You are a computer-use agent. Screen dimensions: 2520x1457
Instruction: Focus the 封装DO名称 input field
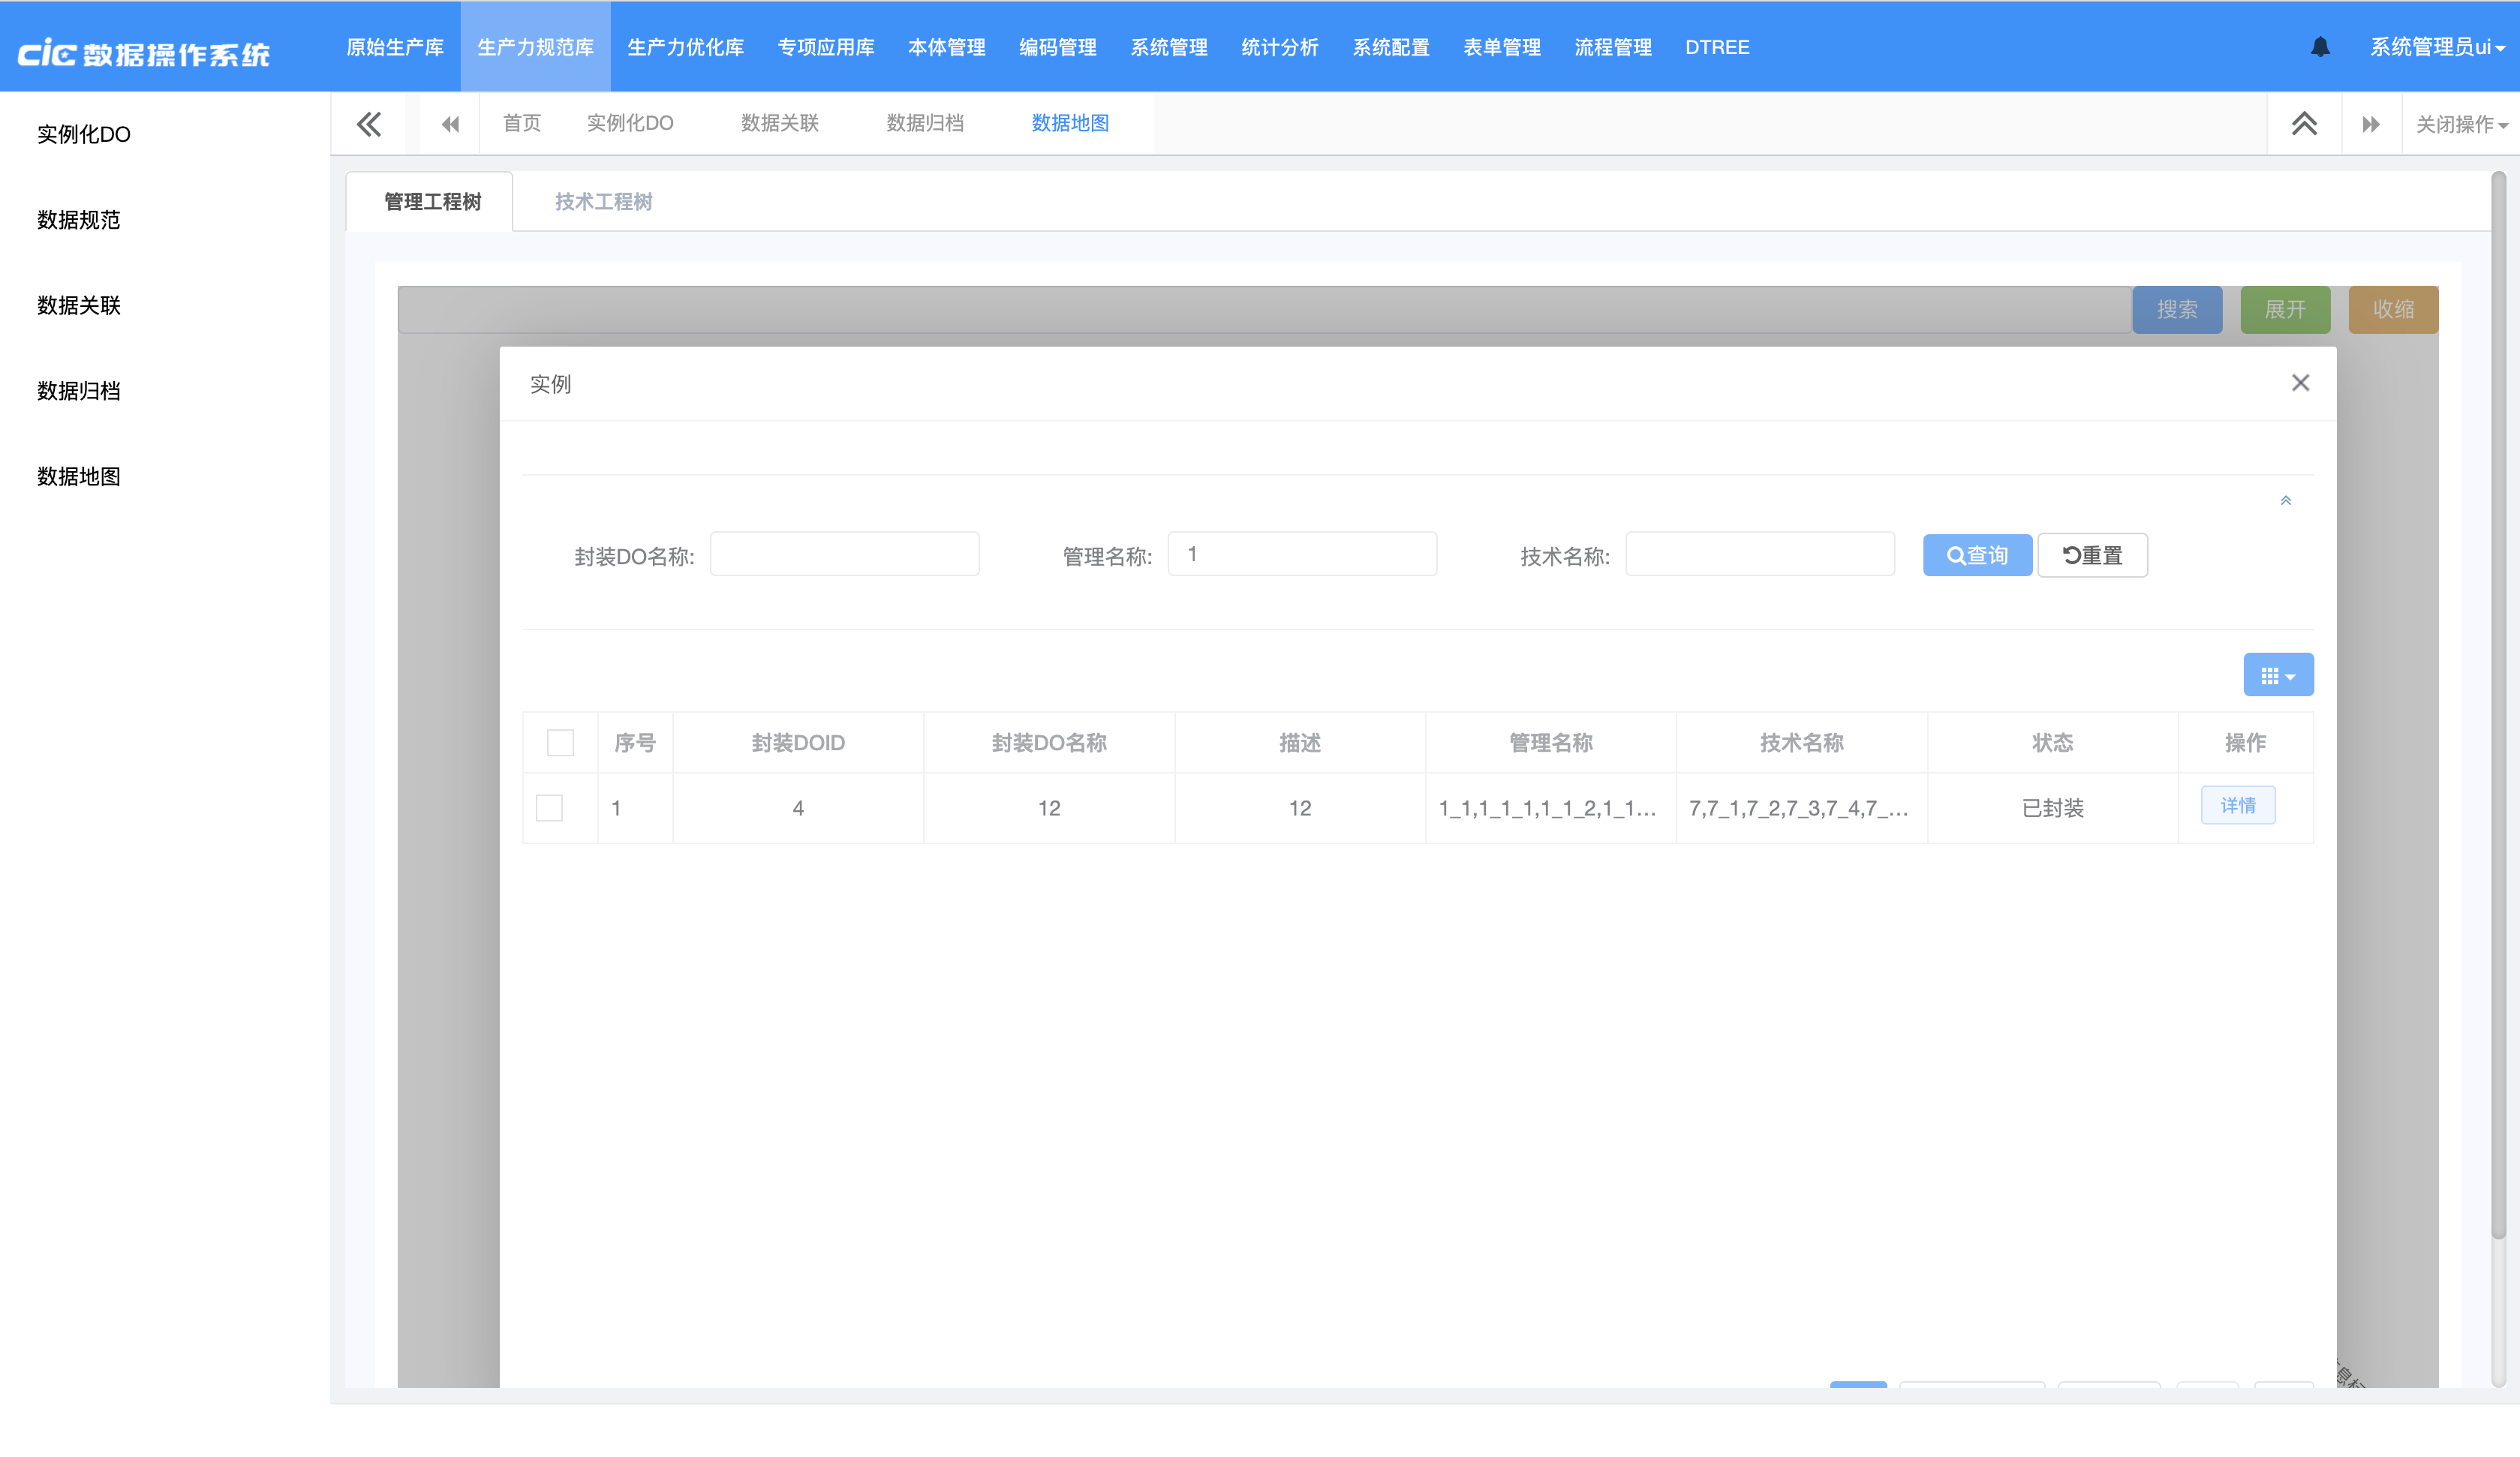[844, 554]
